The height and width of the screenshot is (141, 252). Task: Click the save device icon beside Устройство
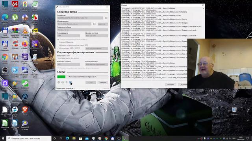(106, 18)
